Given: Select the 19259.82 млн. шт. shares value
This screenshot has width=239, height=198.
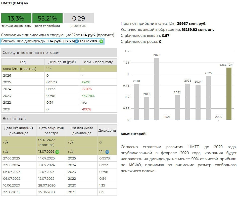Looking at the screenshot, I should 198,30.
